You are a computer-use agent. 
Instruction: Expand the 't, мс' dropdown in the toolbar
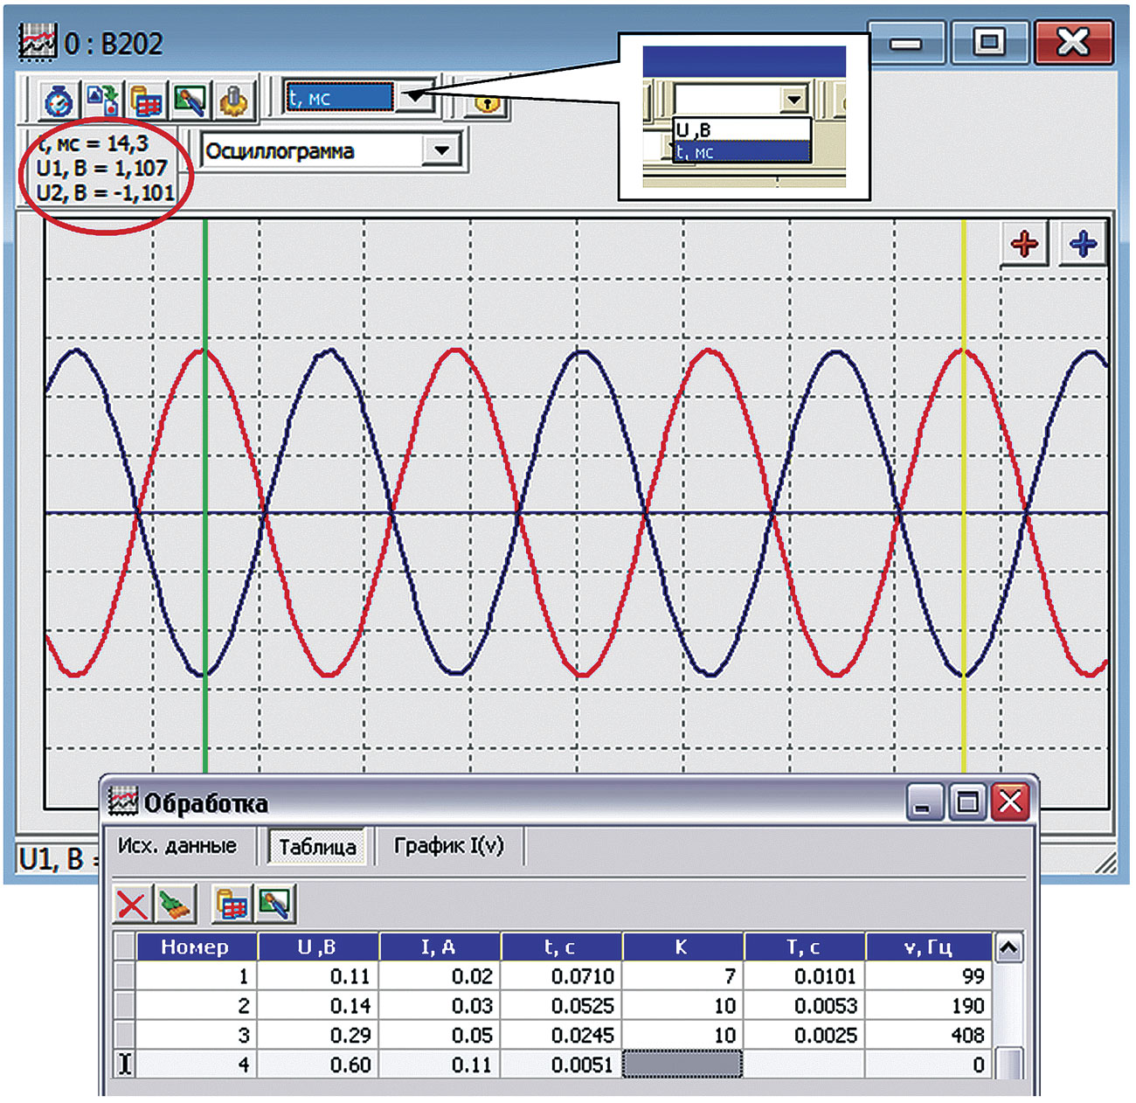point(416,96)
